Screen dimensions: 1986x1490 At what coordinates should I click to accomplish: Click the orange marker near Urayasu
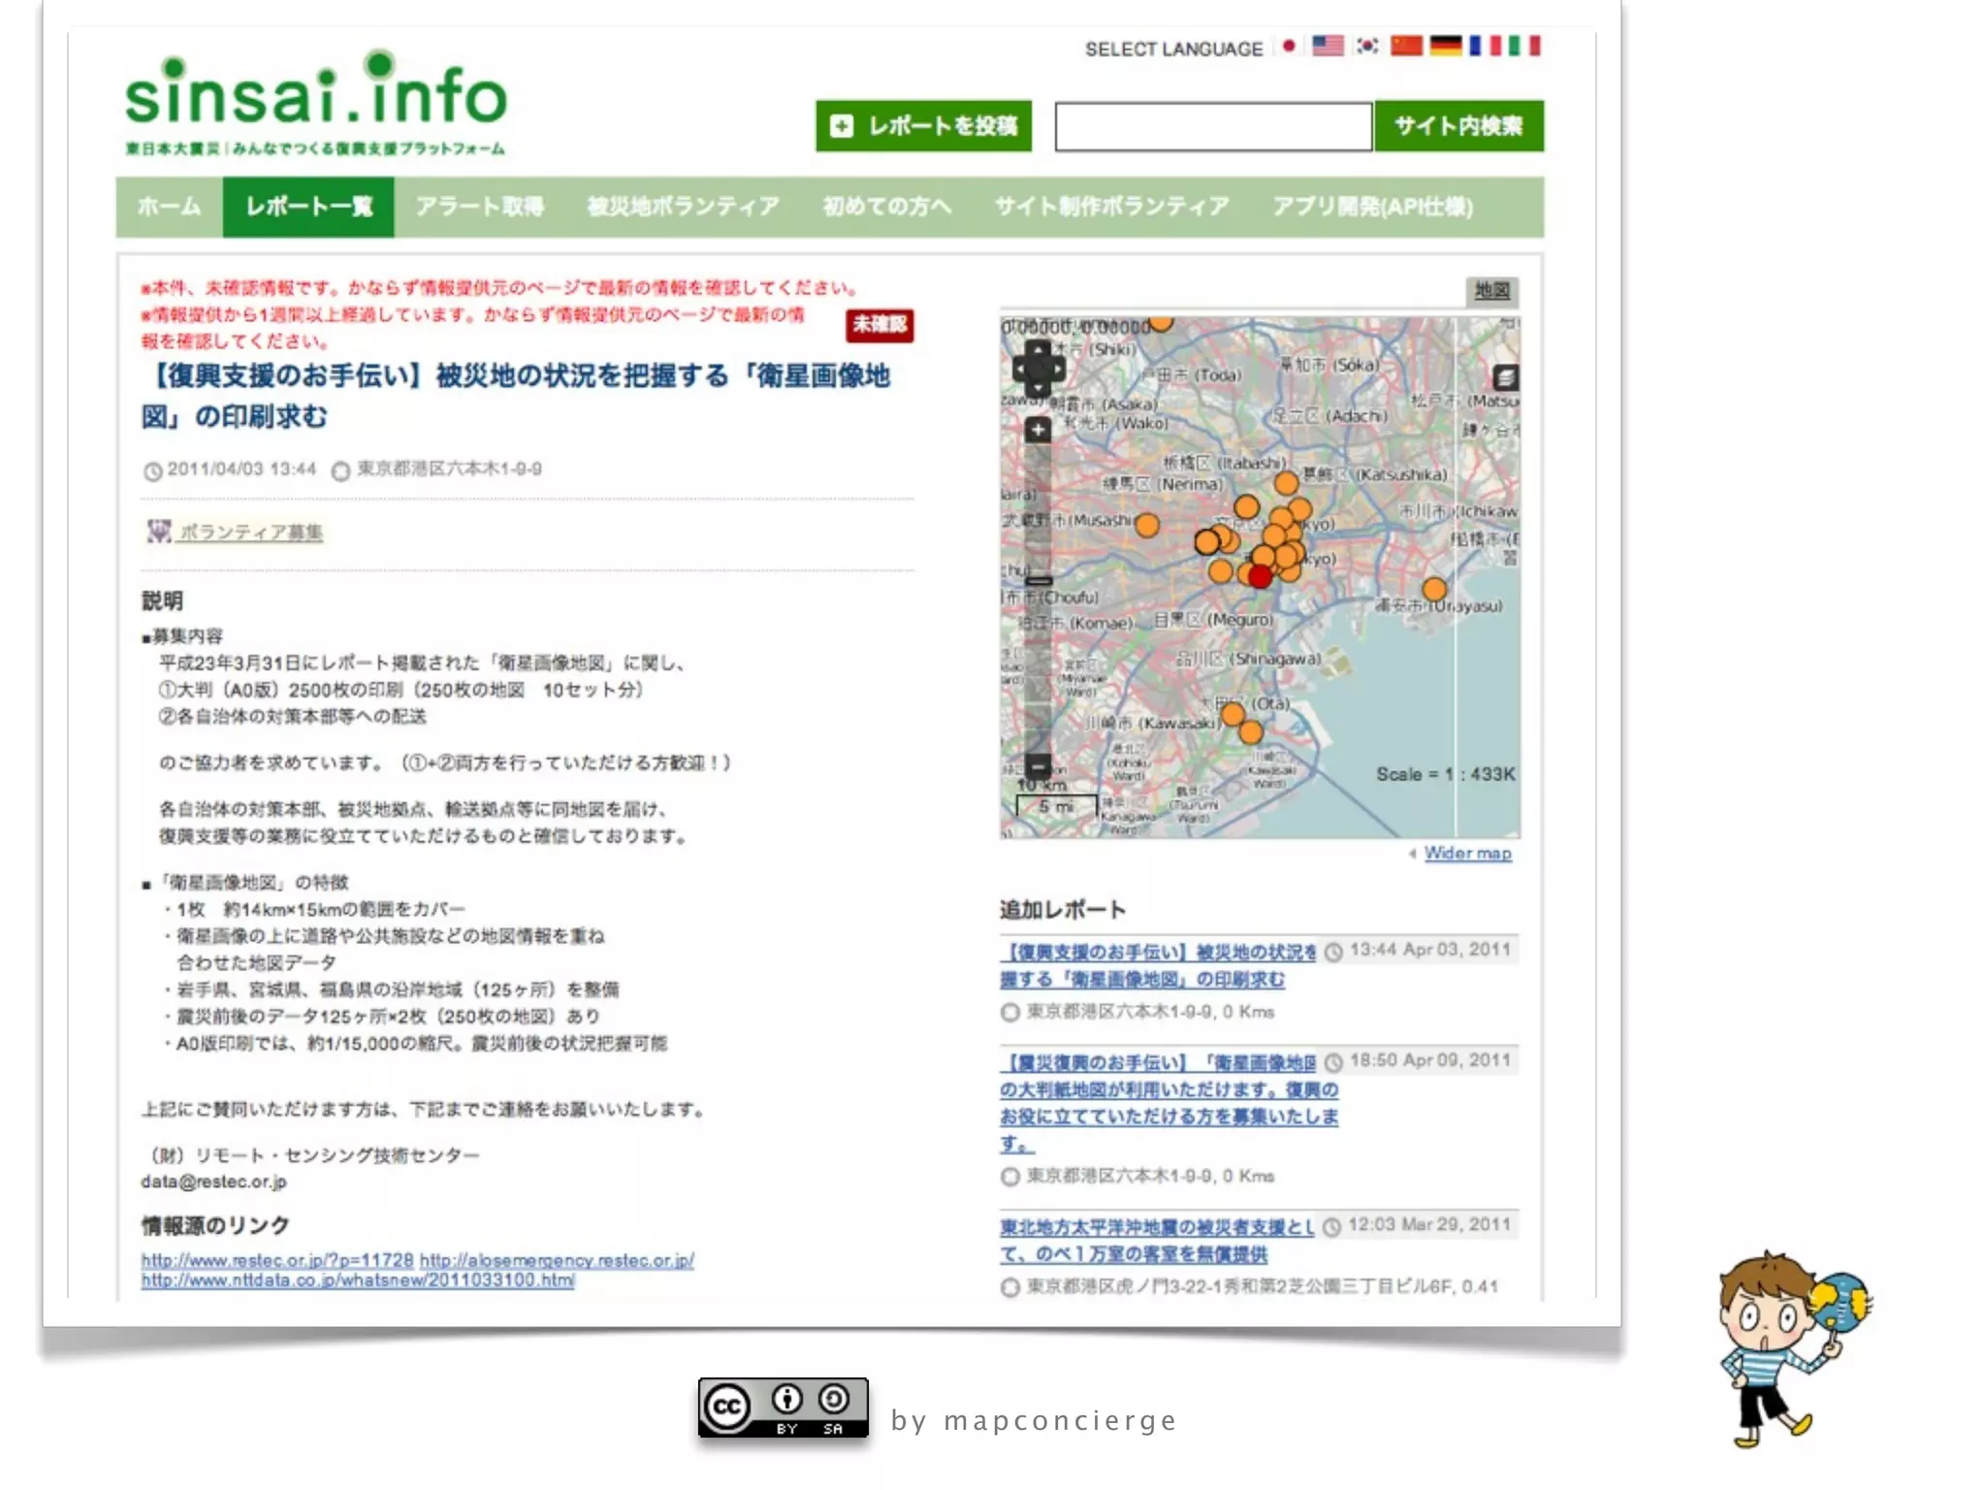[1433, 589]
